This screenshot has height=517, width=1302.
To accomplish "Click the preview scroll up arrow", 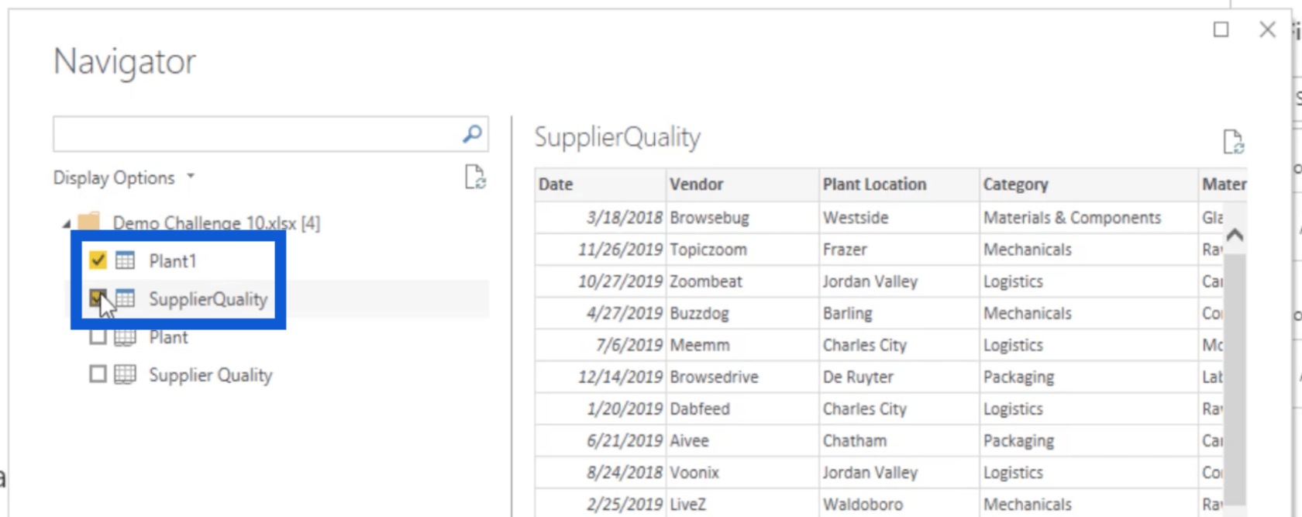I will pyautogui.click(x=1235, y=234).
